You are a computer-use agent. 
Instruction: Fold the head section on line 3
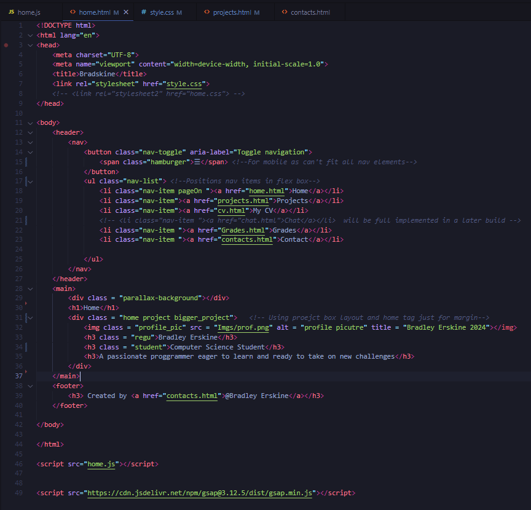(x=30, y=45)
